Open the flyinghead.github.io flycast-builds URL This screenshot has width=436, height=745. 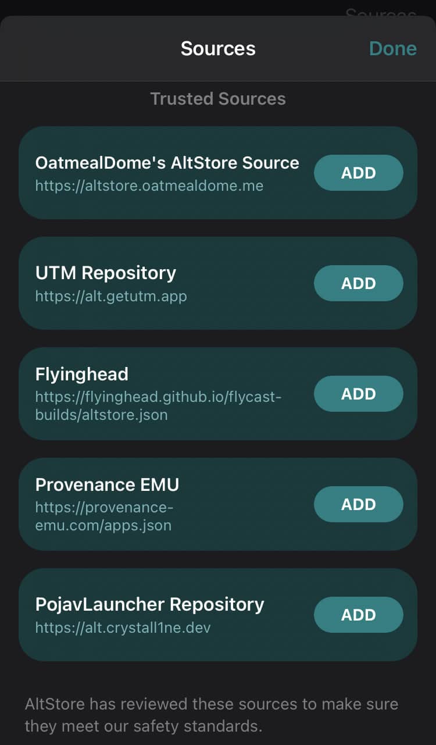click(158, 406)
